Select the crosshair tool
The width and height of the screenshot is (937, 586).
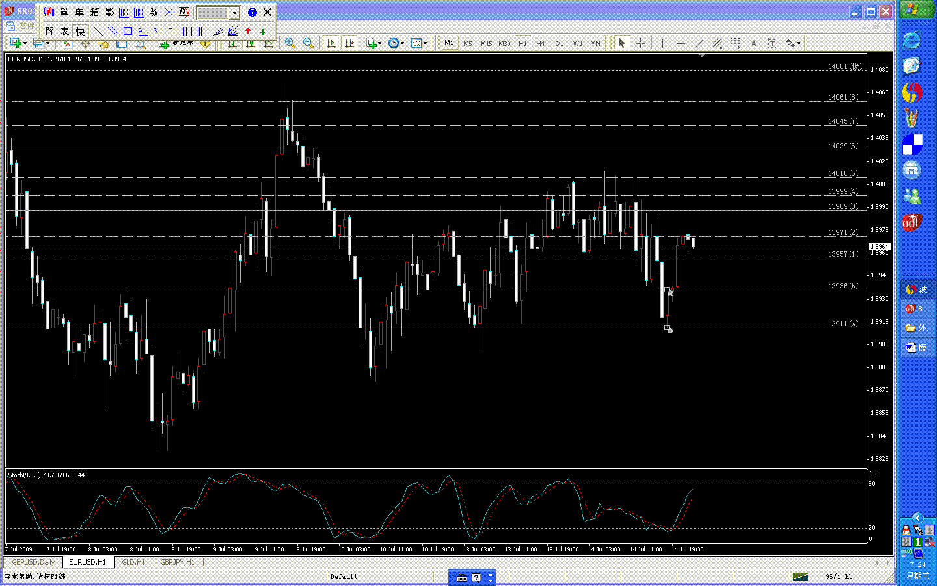pyautogui.click(x=640, y=43)
